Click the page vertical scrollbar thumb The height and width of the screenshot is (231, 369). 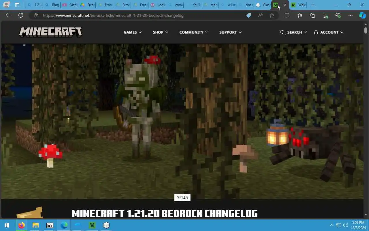[x=366, y=30]
